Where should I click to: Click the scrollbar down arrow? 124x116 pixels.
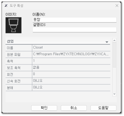pyautogui.click(x=115, y=94)
